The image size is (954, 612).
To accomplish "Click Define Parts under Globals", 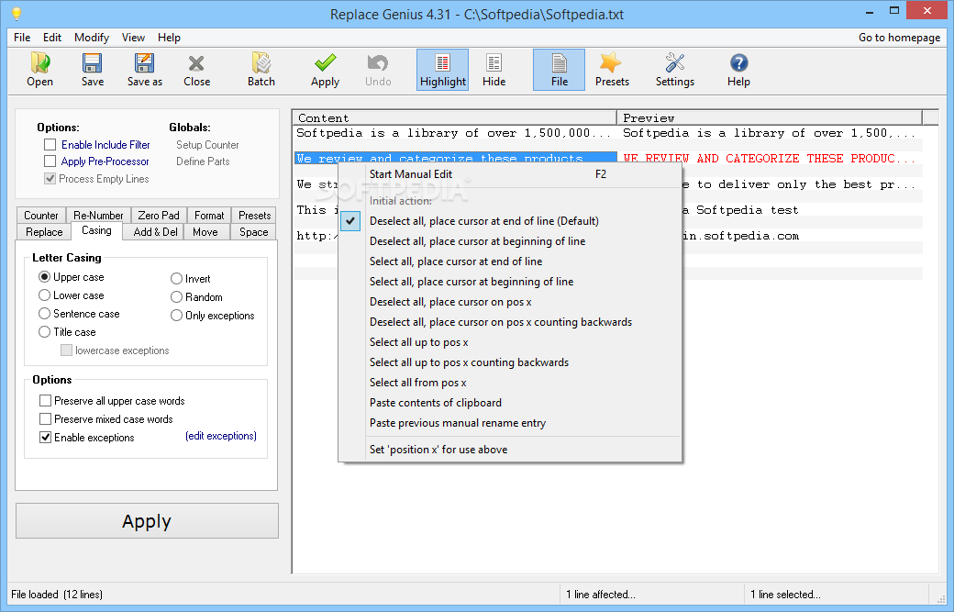I will pos(203,161).
